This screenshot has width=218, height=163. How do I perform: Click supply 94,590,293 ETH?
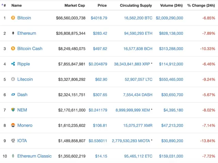tap(138, 33)
